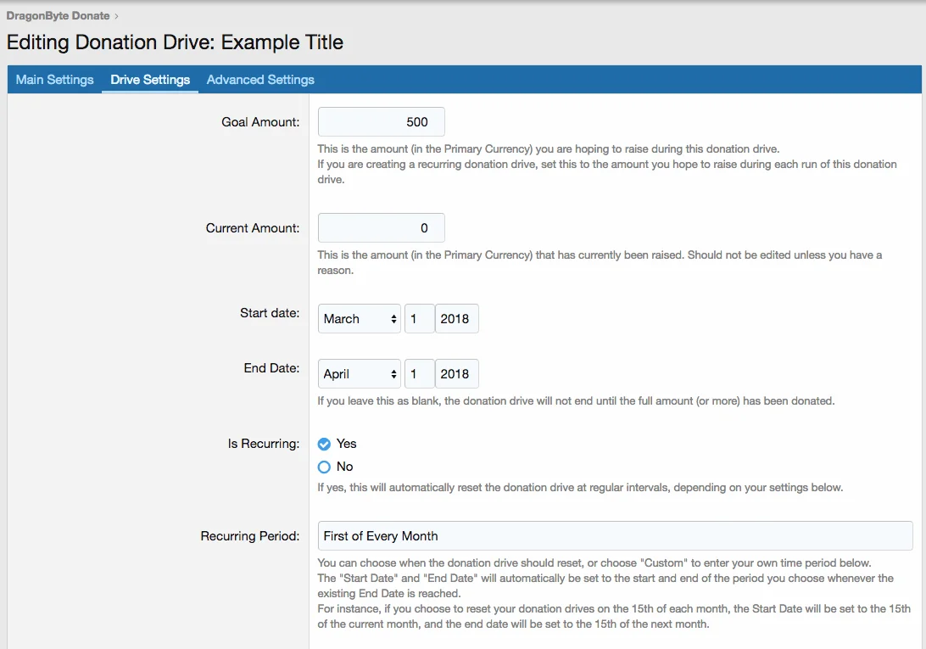
Task: Click the breadcrumb arrow after DragonByte Donate
Action: (116, 16)
